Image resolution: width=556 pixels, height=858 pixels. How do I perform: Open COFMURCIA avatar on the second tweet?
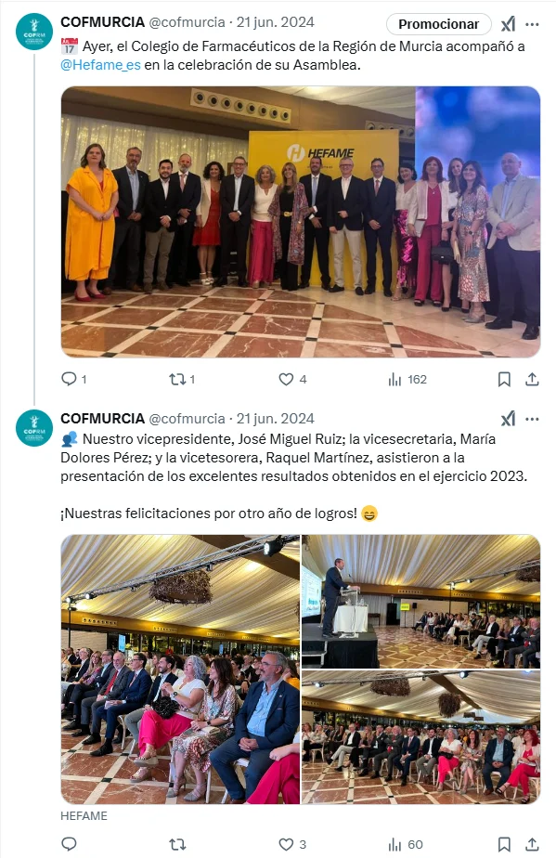coord(34,428)
